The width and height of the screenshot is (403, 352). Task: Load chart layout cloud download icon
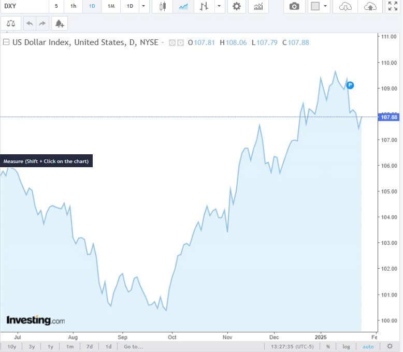tap(345, 6)
